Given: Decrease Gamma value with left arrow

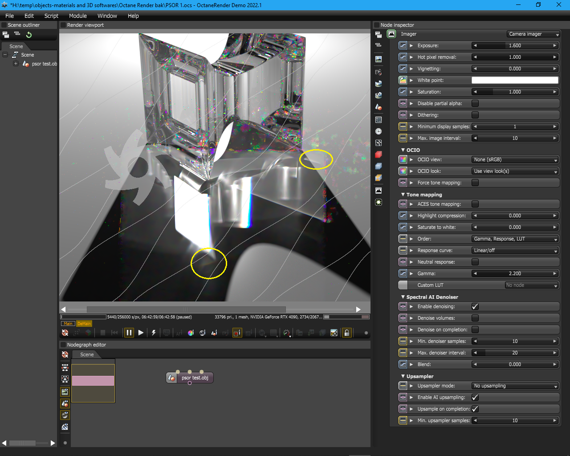Looking at the screenshot, I should 475,273.
